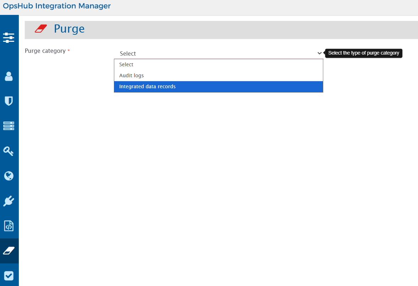Image resolution: width=418 pixels, height=286 pixels.
Task: Click the "Purge category" field label
Action: coord(45,51)
